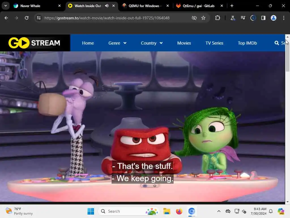Open a new browser tab
This screenshot has width=290, height=218.
[232, 6]
